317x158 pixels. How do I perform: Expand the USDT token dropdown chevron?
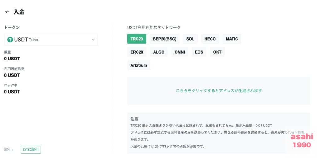coord(93,40)
